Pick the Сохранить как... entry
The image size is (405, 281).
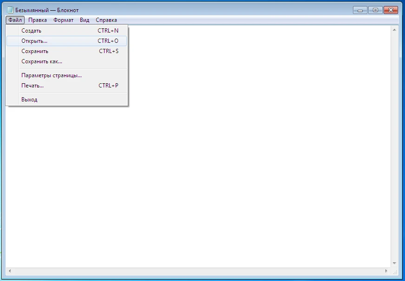coord(42,61)
